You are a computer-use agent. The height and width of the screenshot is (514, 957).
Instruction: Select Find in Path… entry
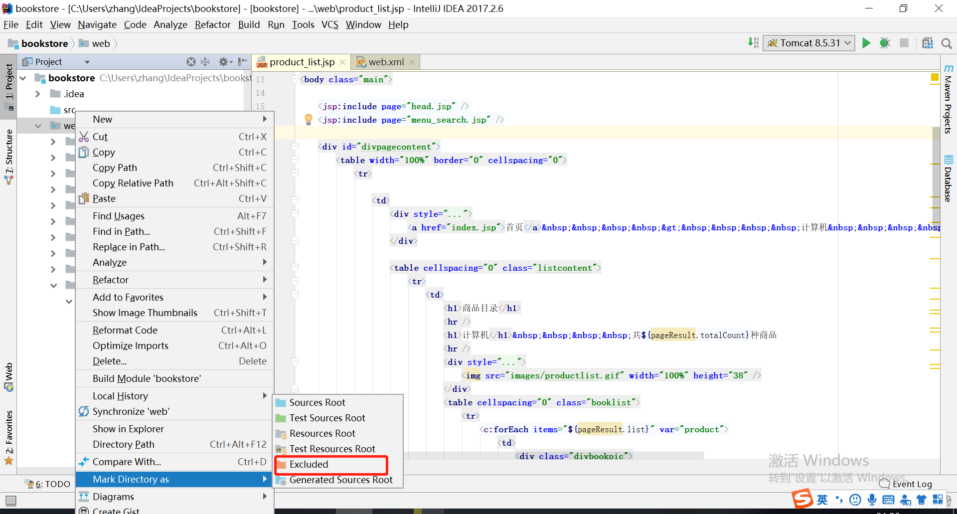click(x=174, y=231)
